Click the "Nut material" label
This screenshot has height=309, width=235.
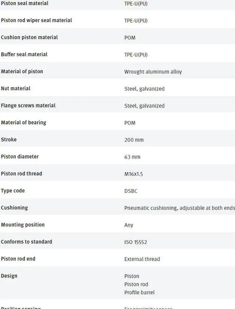pyautogui.click(x=15, y=89)
